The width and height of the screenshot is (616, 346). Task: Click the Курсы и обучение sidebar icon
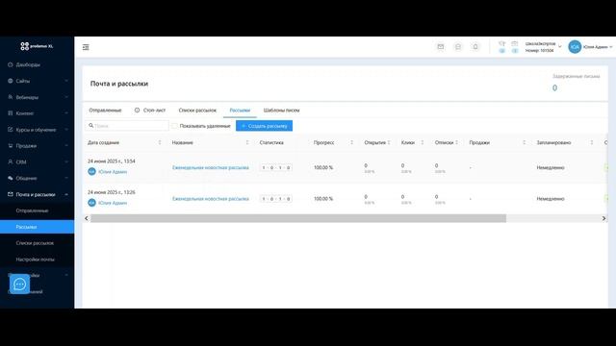(x=11, y=130)
